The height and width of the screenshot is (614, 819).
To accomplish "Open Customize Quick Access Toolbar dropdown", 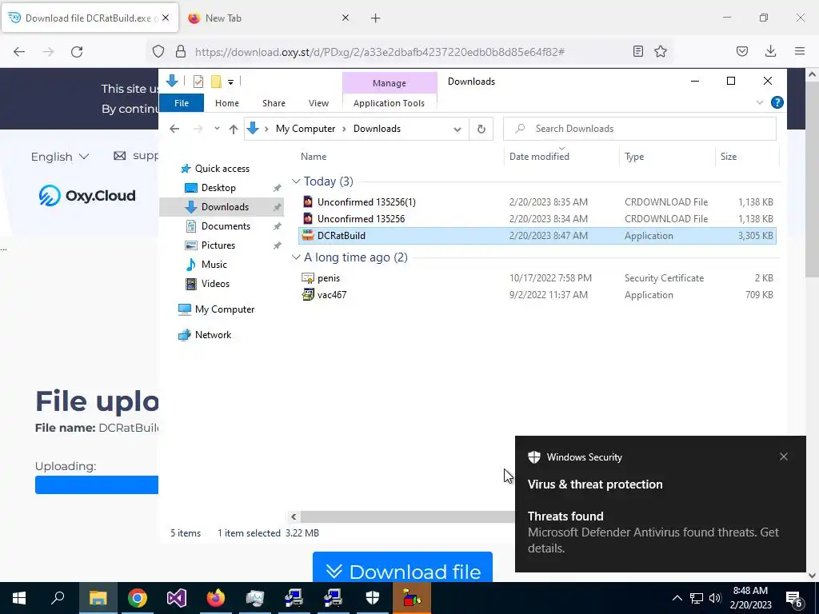I will click(x=230, y=82).
